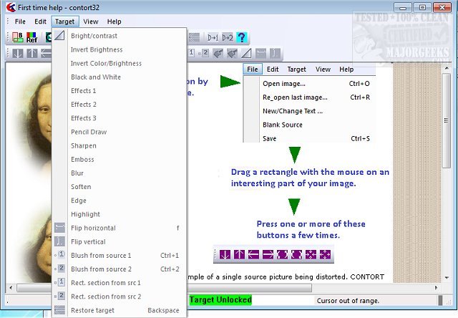This screenshot has height=318, width=458.
Task: Click the restore target toolbar icon
Action: (194, 37)
